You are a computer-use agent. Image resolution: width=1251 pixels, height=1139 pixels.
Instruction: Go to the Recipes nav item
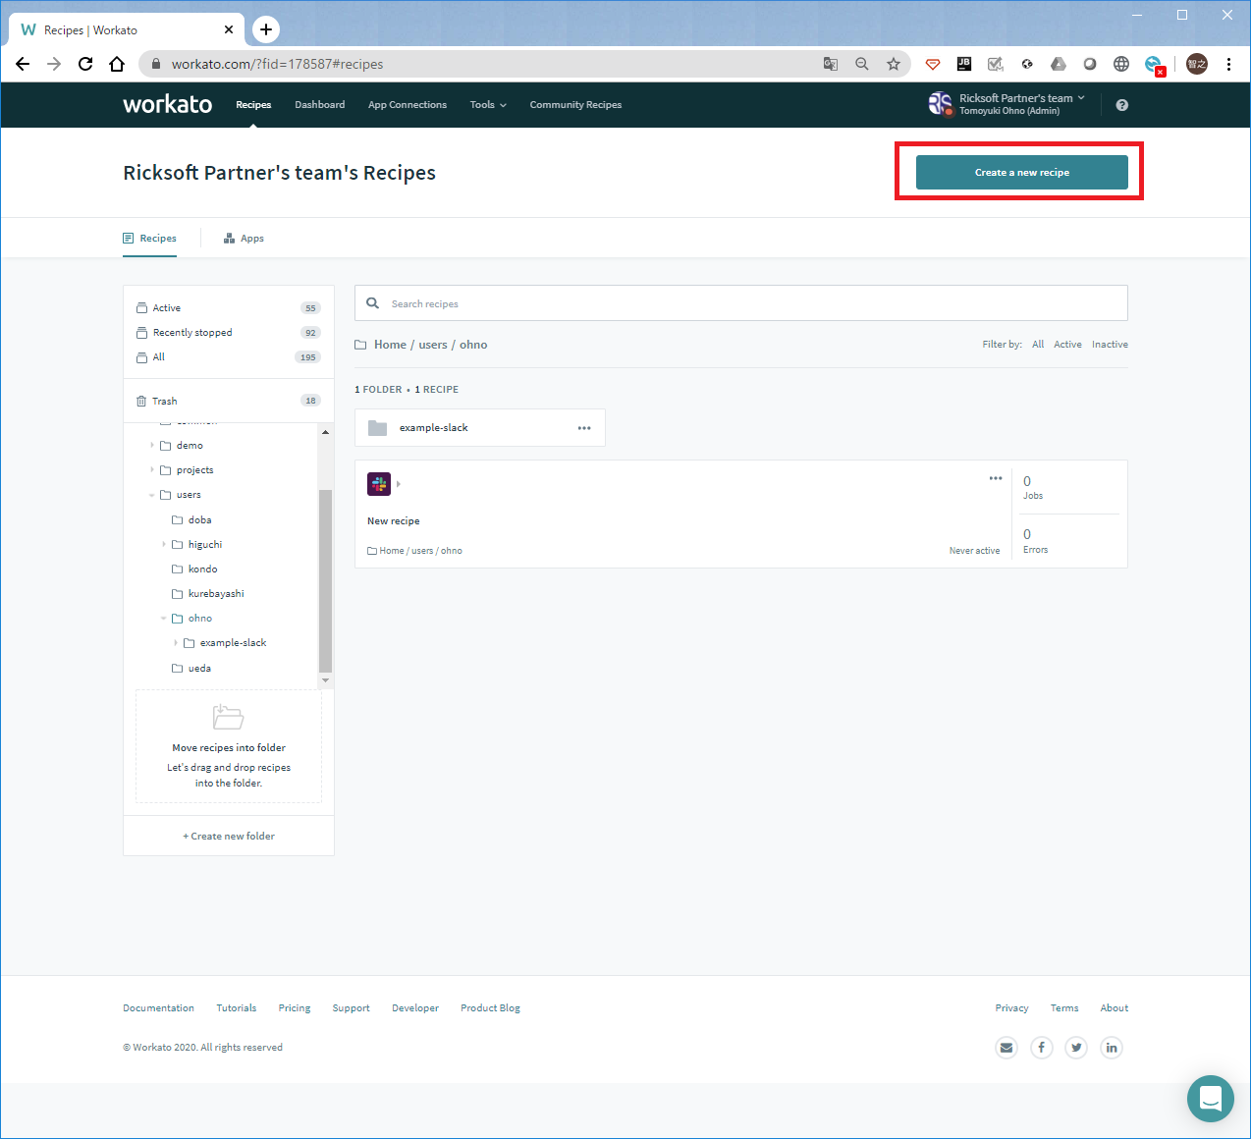(253, 105)
